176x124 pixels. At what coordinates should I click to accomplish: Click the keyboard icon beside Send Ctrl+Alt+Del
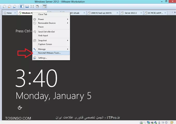[x=35, y=32]
